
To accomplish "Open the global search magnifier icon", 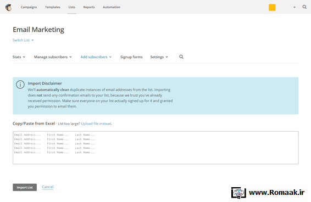I will tap(304, 7).
